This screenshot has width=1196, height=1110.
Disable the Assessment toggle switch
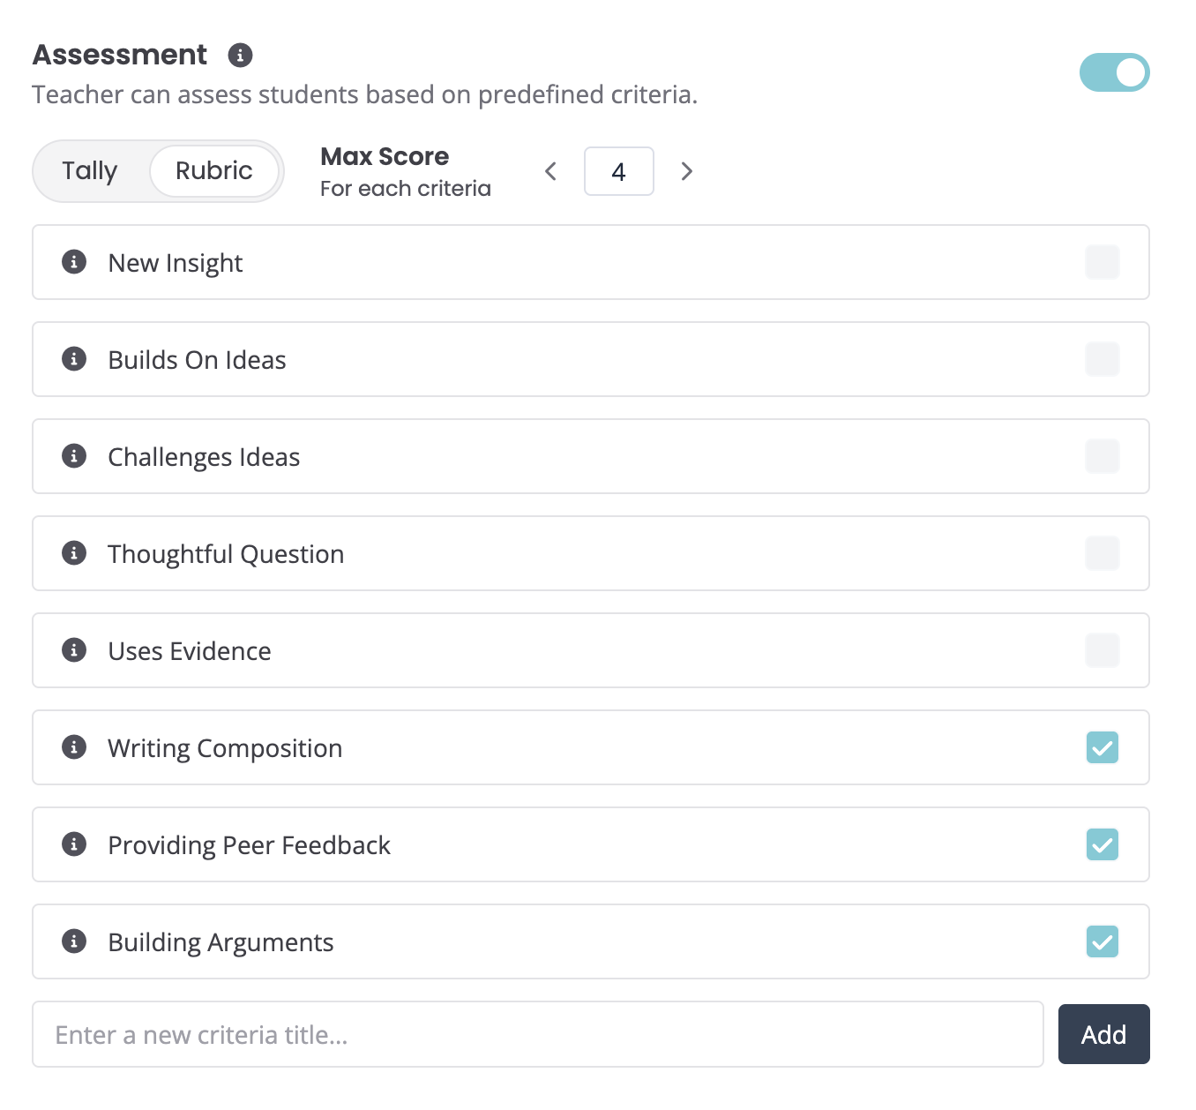click(1114, 72)
